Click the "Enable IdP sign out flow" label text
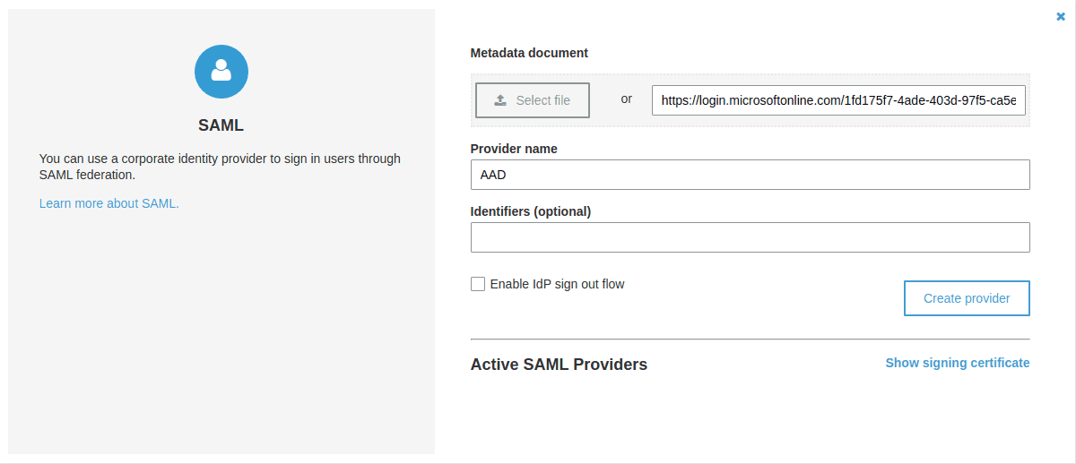 pos(557,284)
